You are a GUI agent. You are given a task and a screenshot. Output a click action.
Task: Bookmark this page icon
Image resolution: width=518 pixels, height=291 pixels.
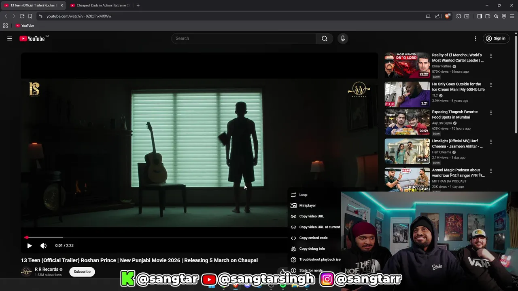(30, 16)
